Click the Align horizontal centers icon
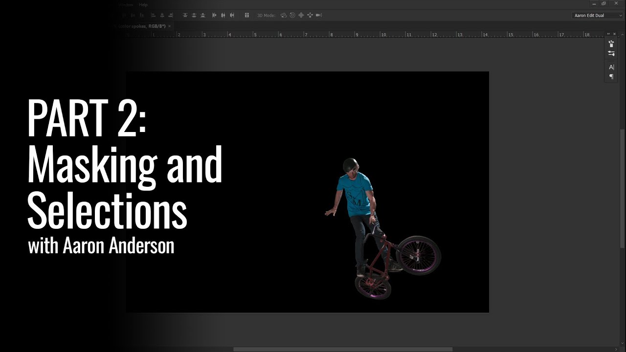Viewport: 626px width, 352px height. 162,15
